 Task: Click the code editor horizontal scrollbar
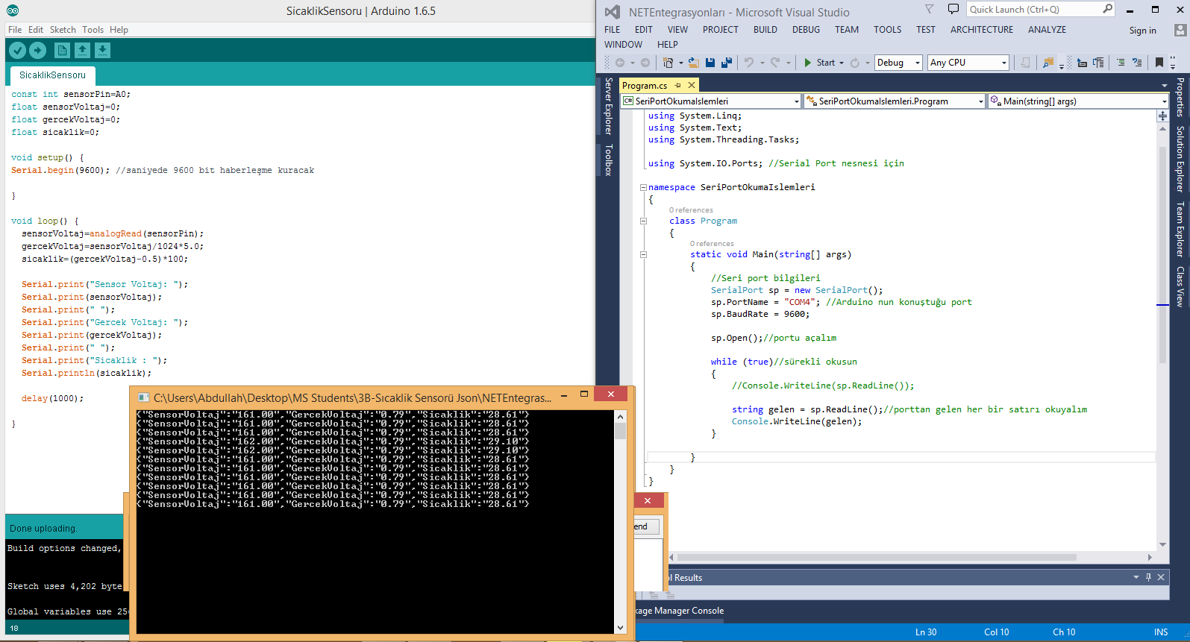877,557
